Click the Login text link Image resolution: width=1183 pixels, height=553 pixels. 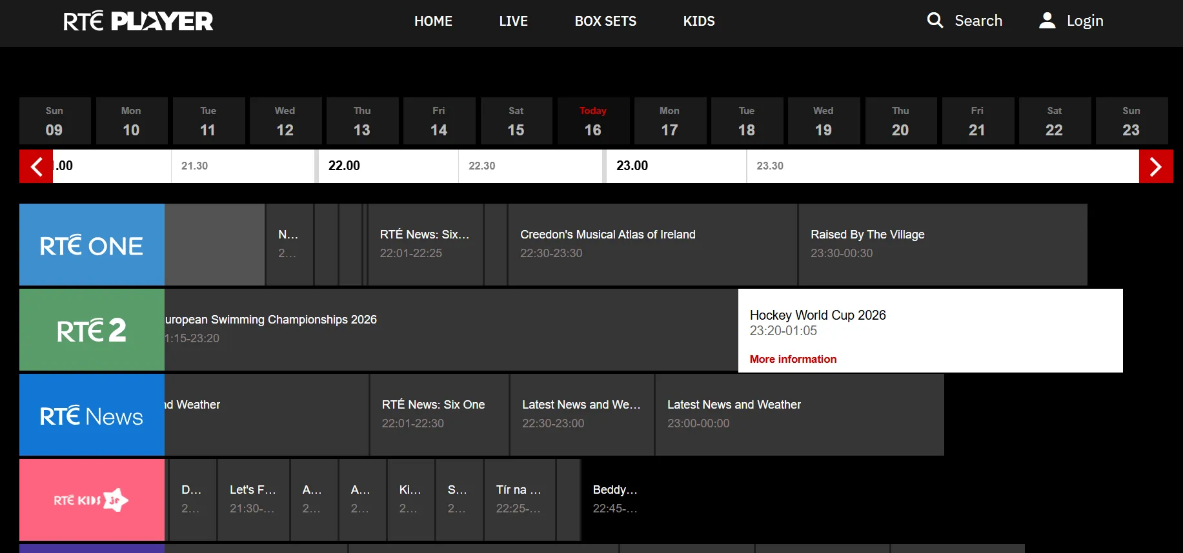pyautogui.click(x=1085, y=21)
